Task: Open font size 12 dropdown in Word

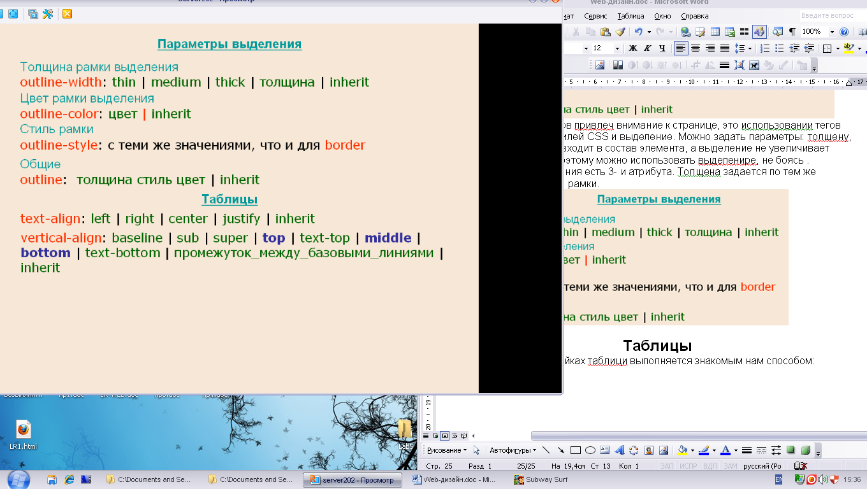Action: [x=617, y=48]
